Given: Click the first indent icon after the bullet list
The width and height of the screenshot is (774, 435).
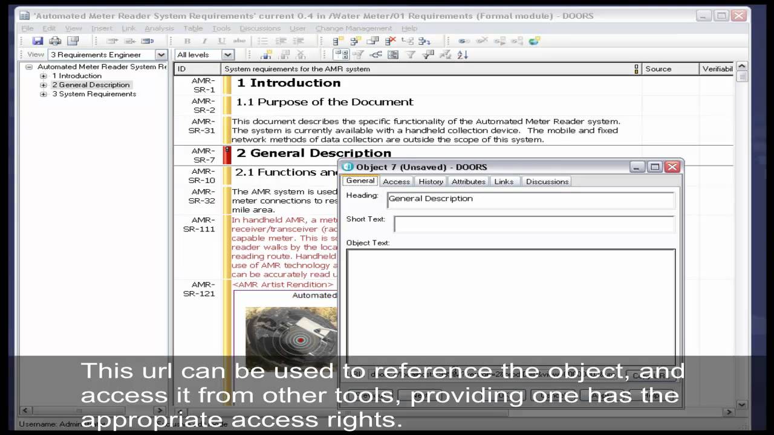Looking at the screenshot, I should [x=281, y=41].
